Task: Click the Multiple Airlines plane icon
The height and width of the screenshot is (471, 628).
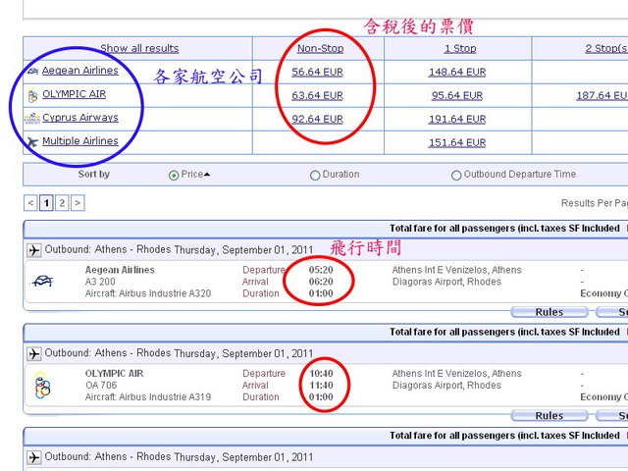Action: [33, 142]
